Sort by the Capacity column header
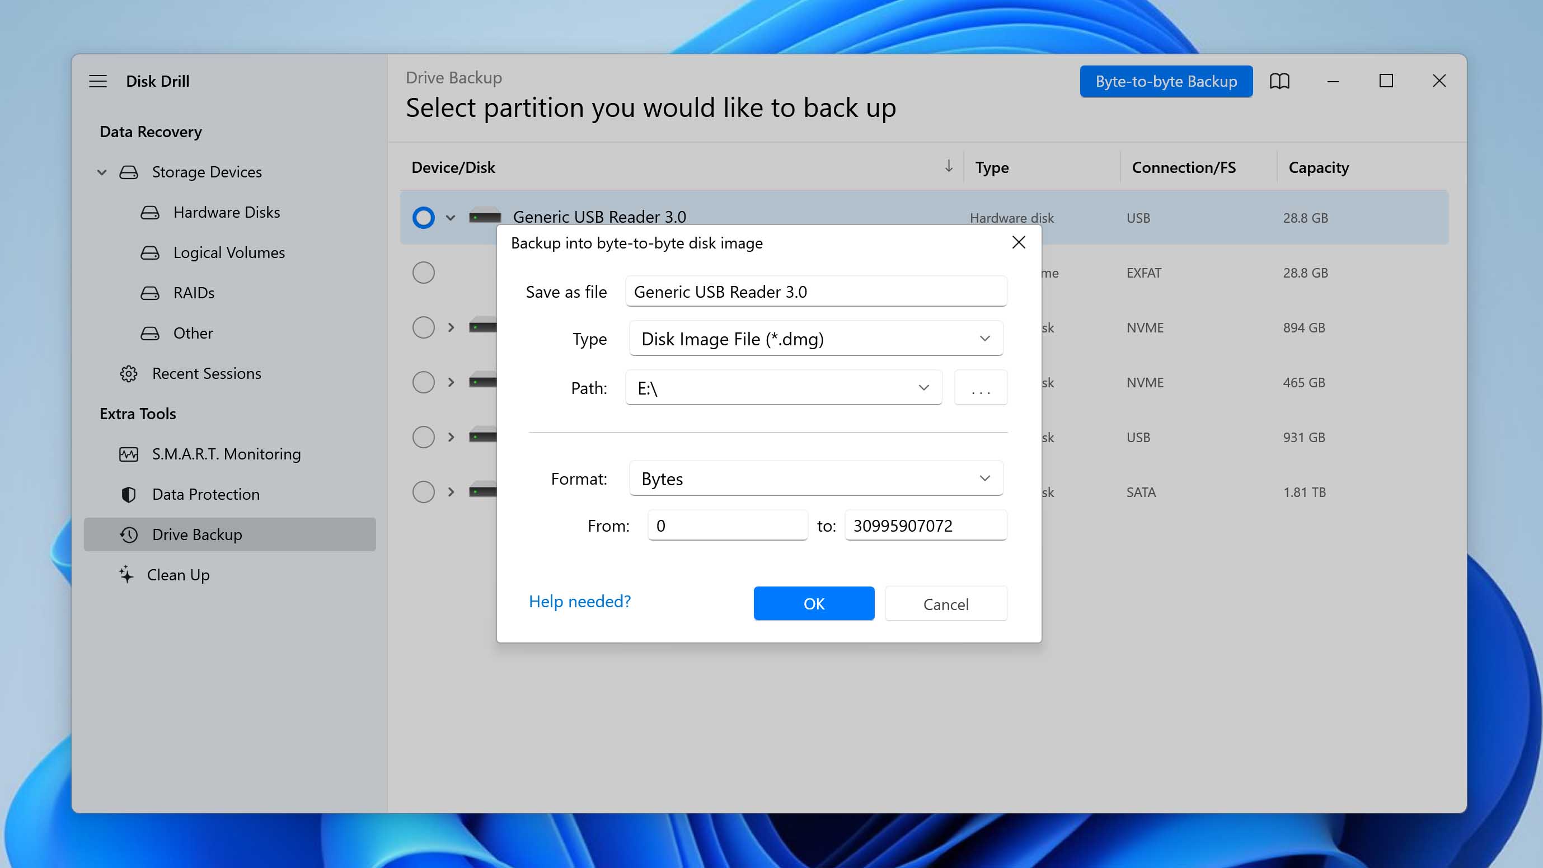Image resolution: width=1543 pixels, height=868 pixels. [x=1319, y=168]
